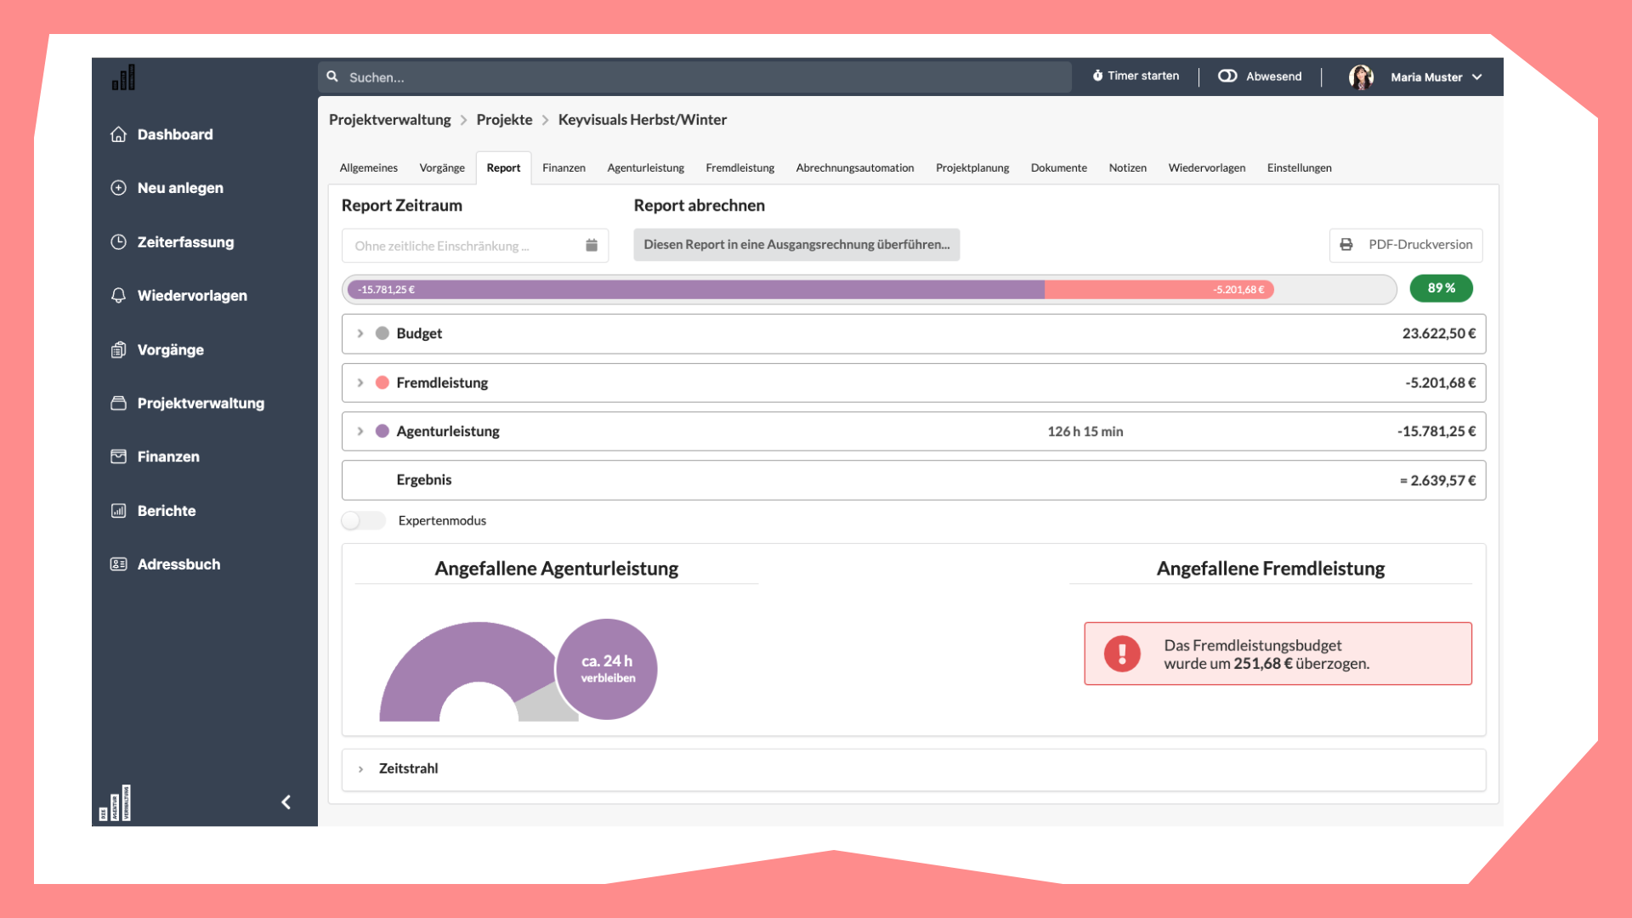Click the clipboard icon for Vorgänge
Image resolution: width=1632 pixels, height=918 pixels.
coord(119,349)
